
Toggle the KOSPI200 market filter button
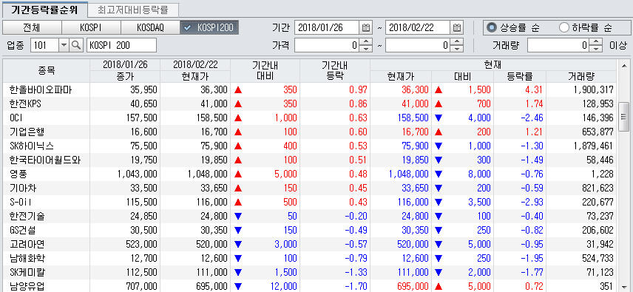209,28
